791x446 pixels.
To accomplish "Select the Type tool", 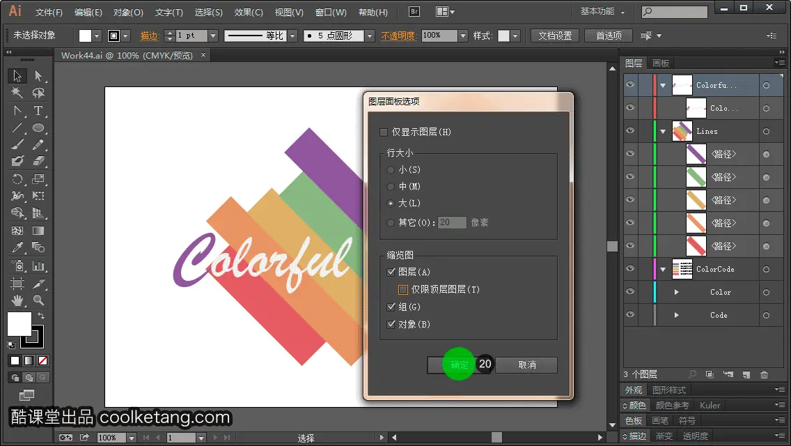I will [38, 111].
